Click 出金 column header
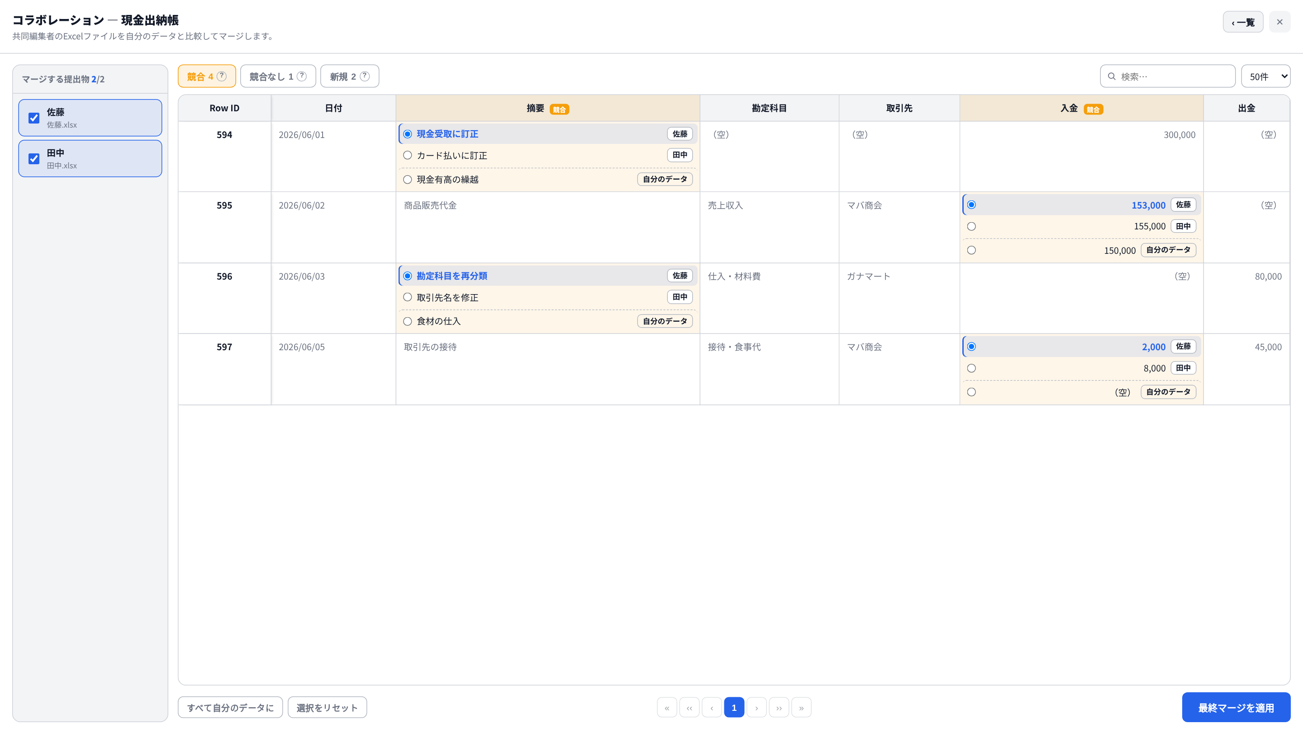The width and height of the screenshot is (1303, 733). pos(1246,108)
